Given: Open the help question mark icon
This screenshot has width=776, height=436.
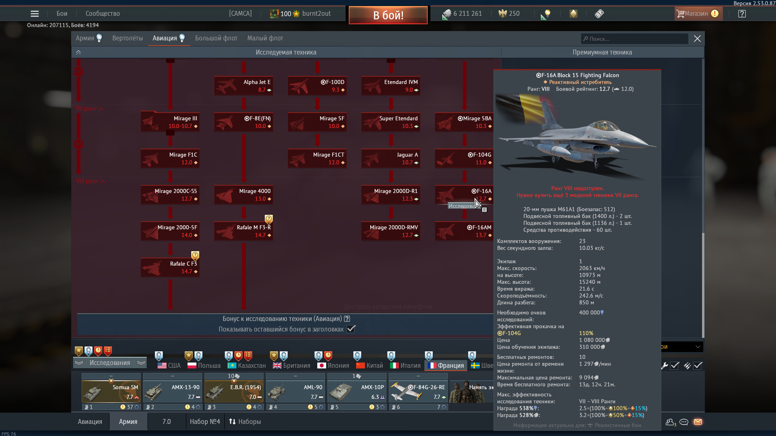Looking at the screenshot, I should 742,14.
